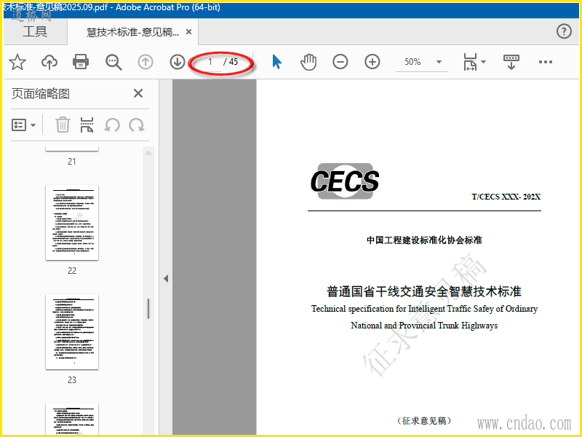Print the document with printer icon
Viewport: 582px width, 437px height.
tap(81, 62)
